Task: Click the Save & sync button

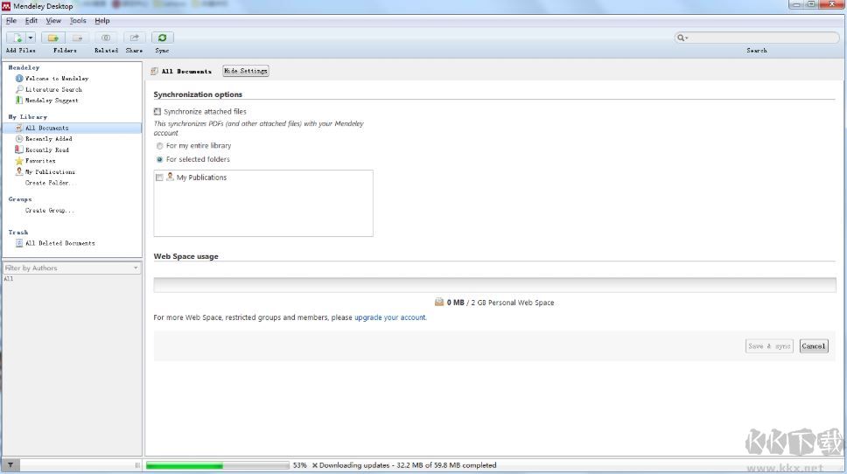Action: (769, 346)
